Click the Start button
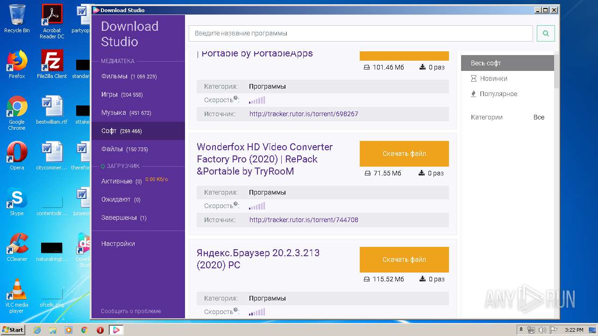The height and width of the screenshot is (336, 598). click(x=13, y=329)
